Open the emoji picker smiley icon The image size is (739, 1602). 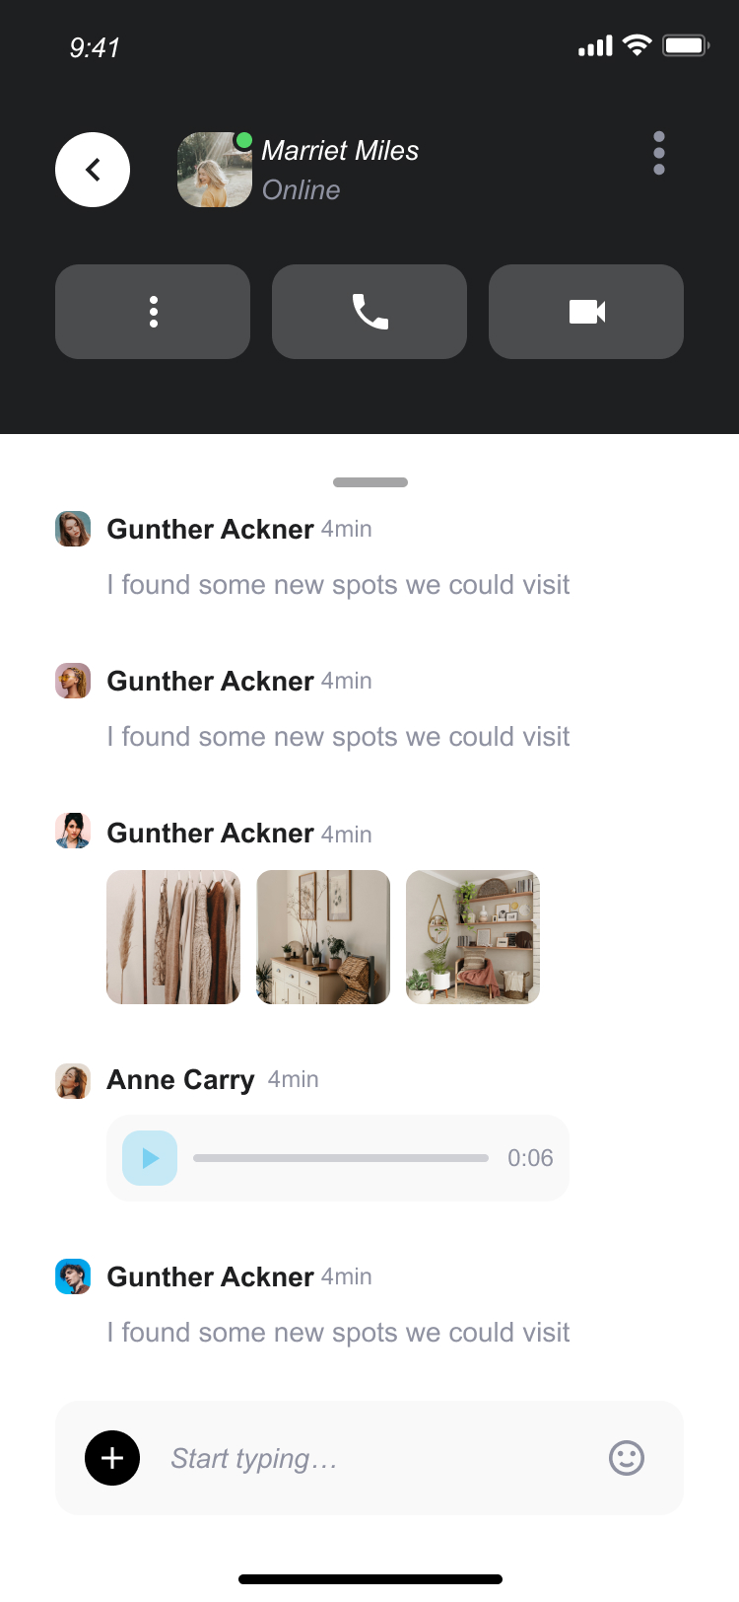(x=627, y=1458)
